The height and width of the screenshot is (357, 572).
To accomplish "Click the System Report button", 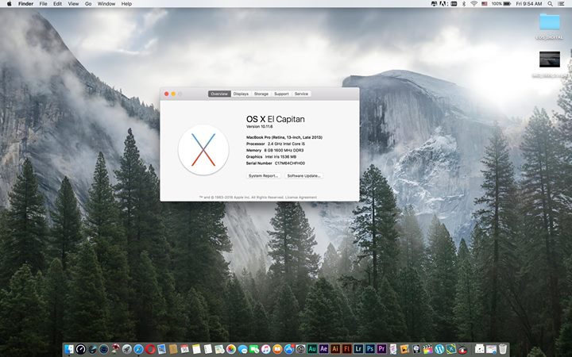I will (264, 175).
